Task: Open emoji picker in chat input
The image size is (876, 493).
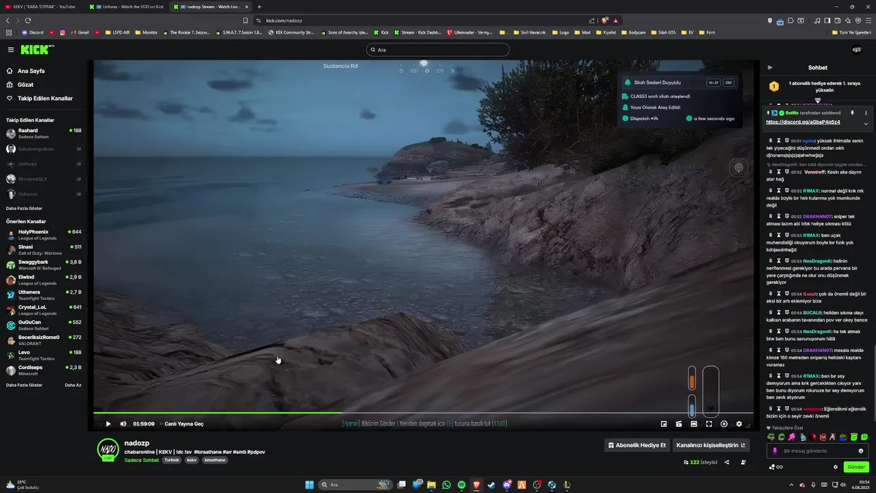Action: tap(861, 451)
